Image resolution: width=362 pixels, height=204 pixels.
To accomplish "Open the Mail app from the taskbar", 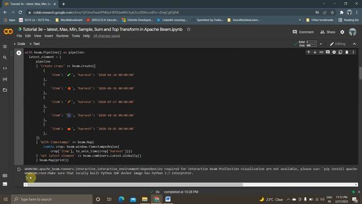I will [x=133, y=199].
